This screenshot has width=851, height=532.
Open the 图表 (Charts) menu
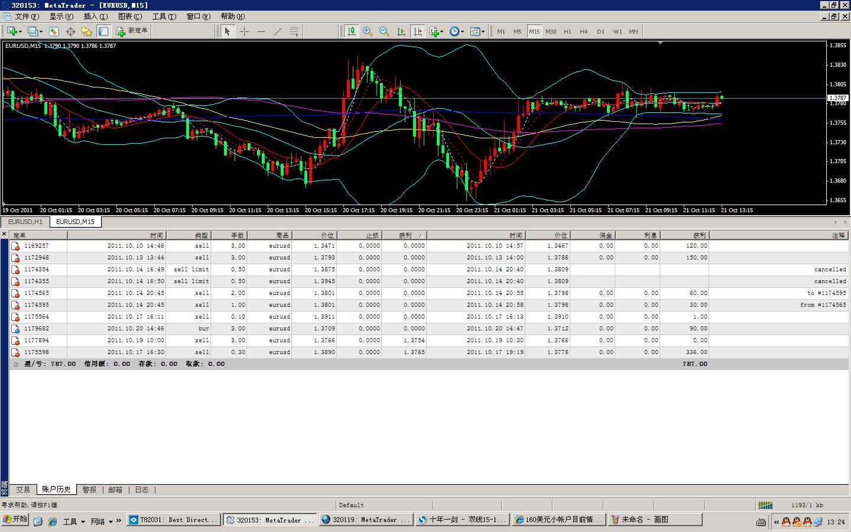click(x=129, y=17)
